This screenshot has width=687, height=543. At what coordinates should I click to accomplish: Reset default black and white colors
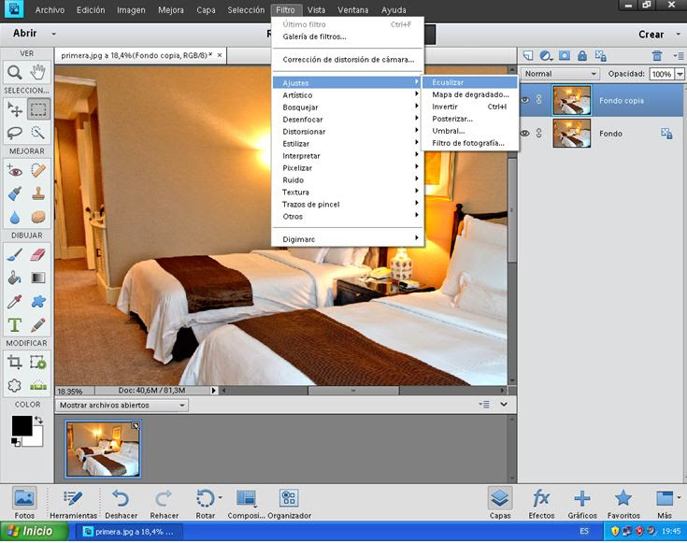(15, 442)
